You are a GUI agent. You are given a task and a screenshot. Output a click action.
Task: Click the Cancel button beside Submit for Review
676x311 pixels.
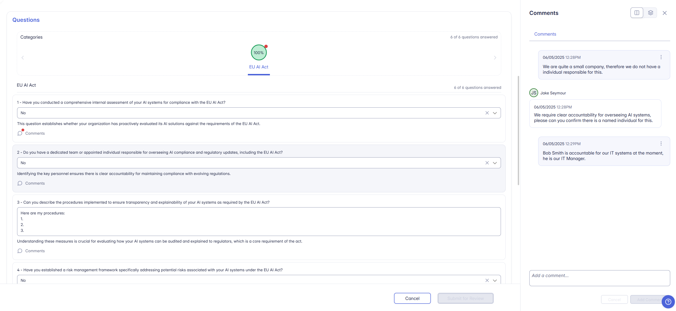click(412, 298)
